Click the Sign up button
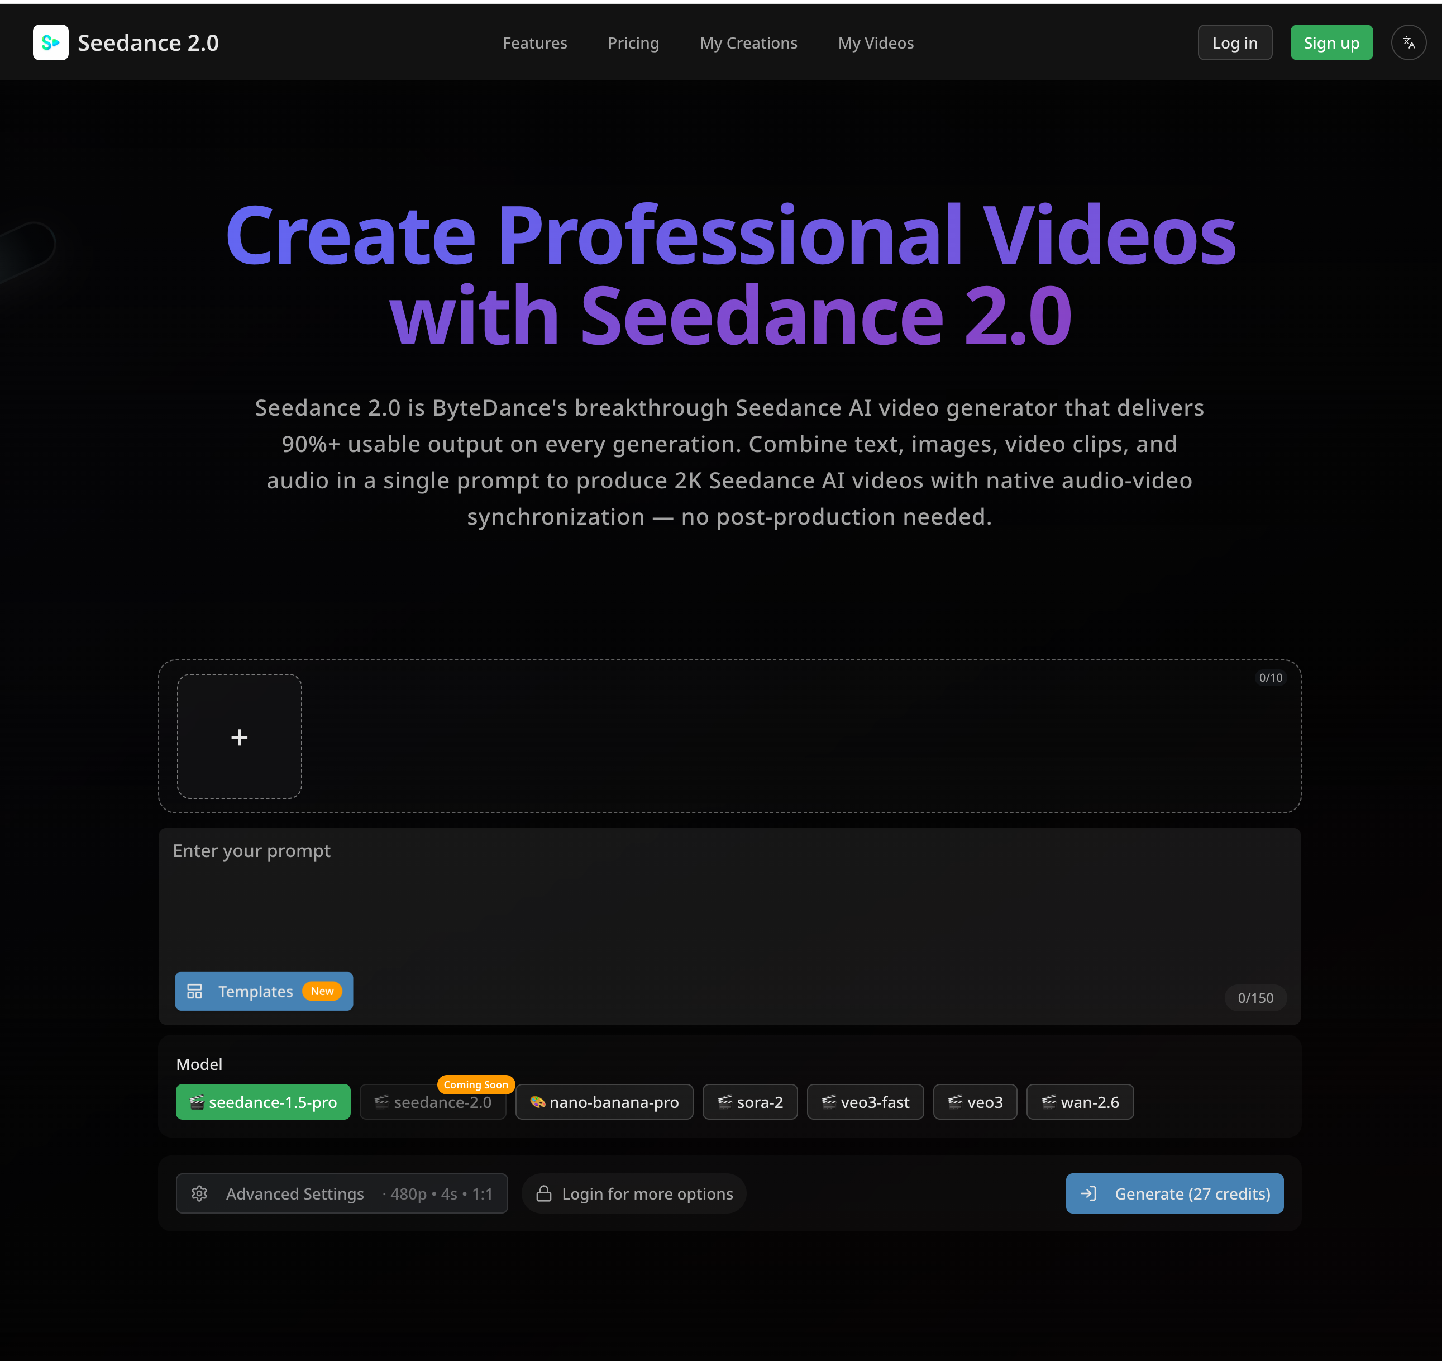1442x1361 pixels. coord(1331,42)
